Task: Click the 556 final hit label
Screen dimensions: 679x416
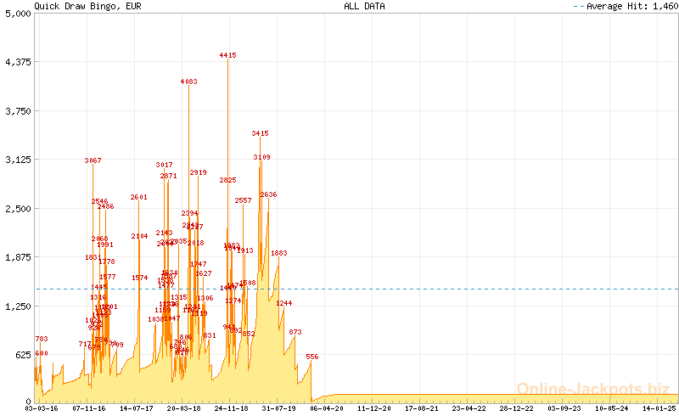Action: coord(312,357)
